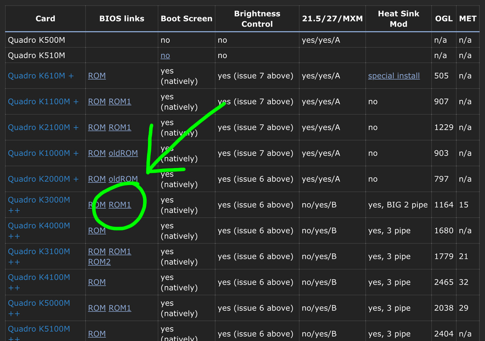Select the OGL value 2404
The image size is (485, 341).
click(444, 334)
